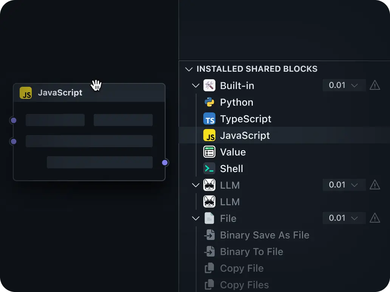Collapse the LLM blocks group
The width and height of the screenshot is (390, 292).
pos(195,185)
